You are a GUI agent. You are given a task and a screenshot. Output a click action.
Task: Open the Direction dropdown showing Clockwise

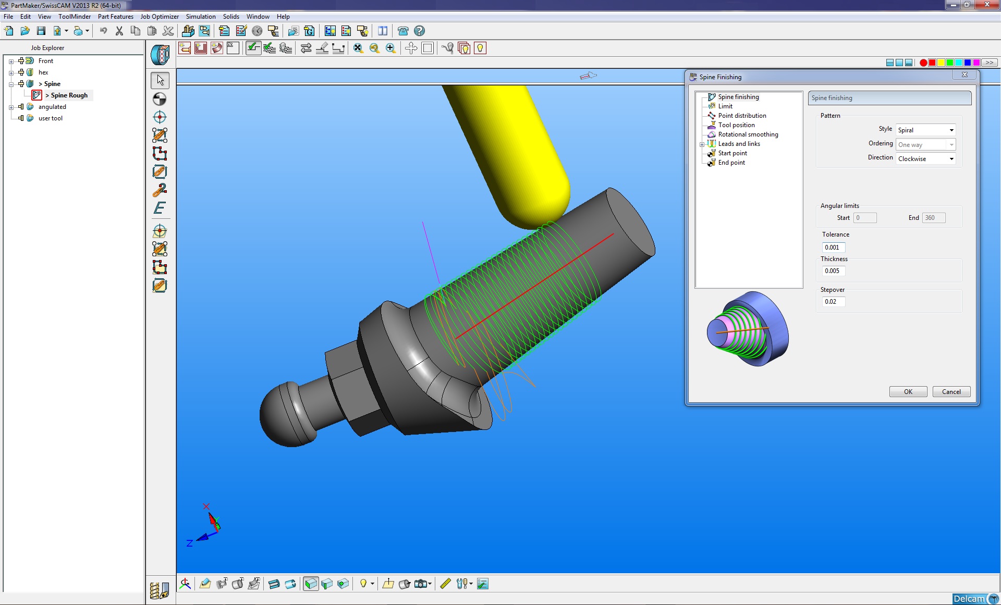click(925, 158)
